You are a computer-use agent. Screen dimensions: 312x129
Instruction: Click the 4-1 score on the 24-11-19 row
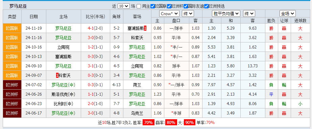(91, 28)
